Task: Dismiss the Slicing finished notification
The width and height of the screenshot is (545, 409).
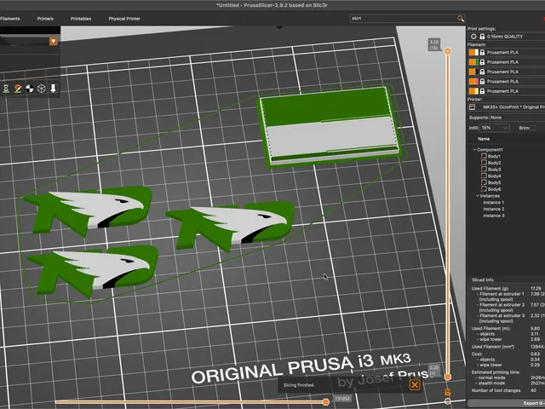Action: [415, 384]
